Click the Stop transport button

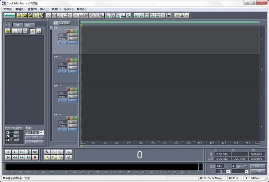(x=8, y=152)
